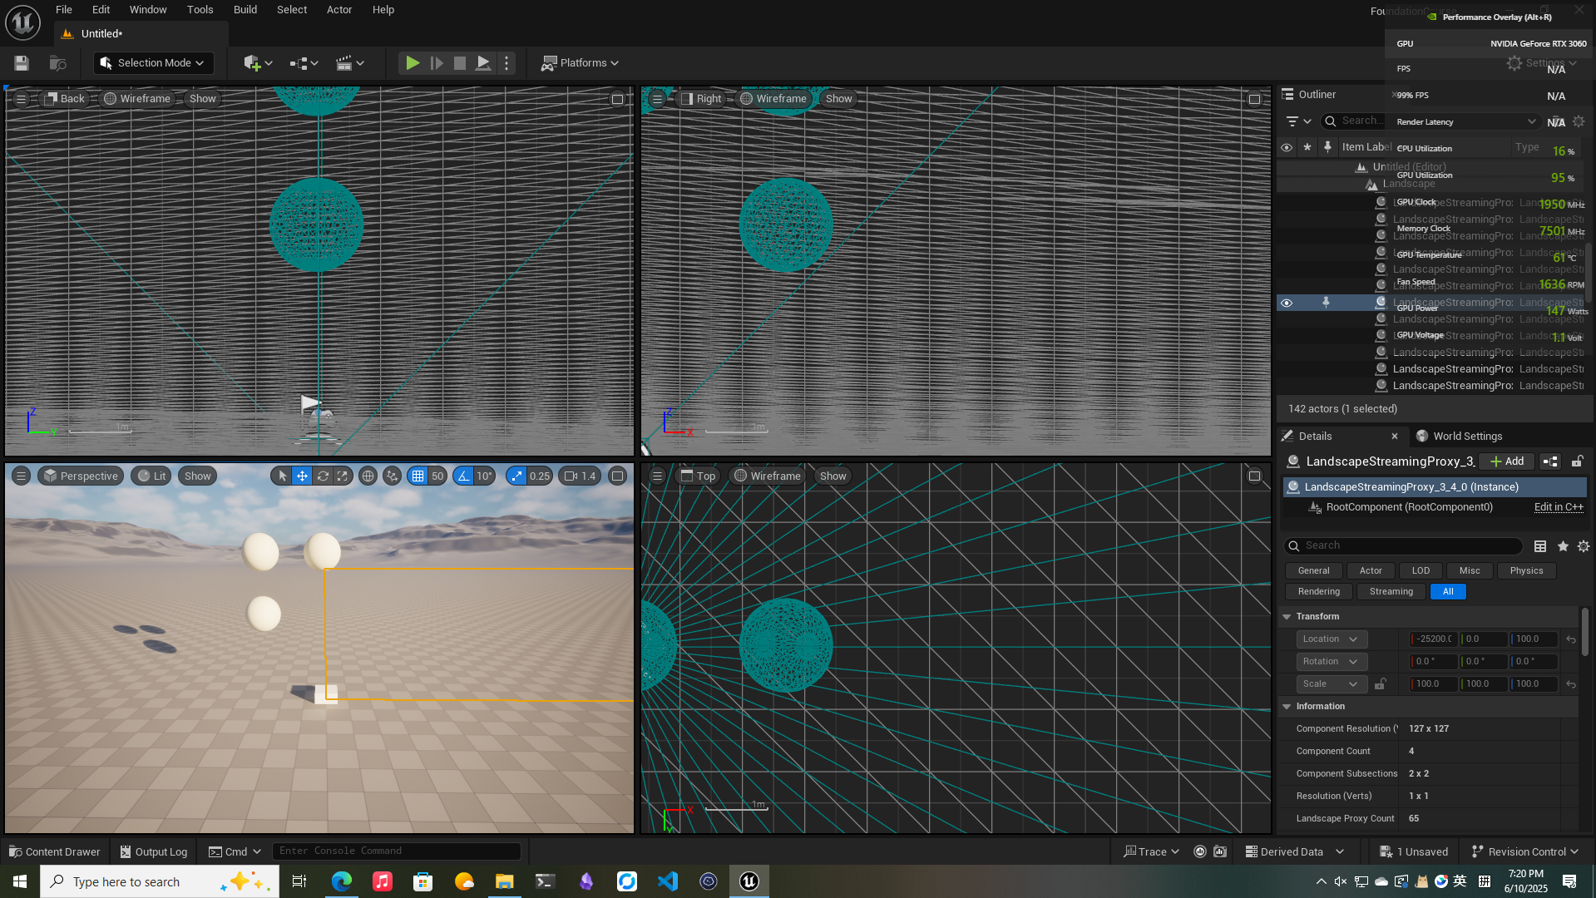Open the Content Drawer

click(x=55, y=852)
